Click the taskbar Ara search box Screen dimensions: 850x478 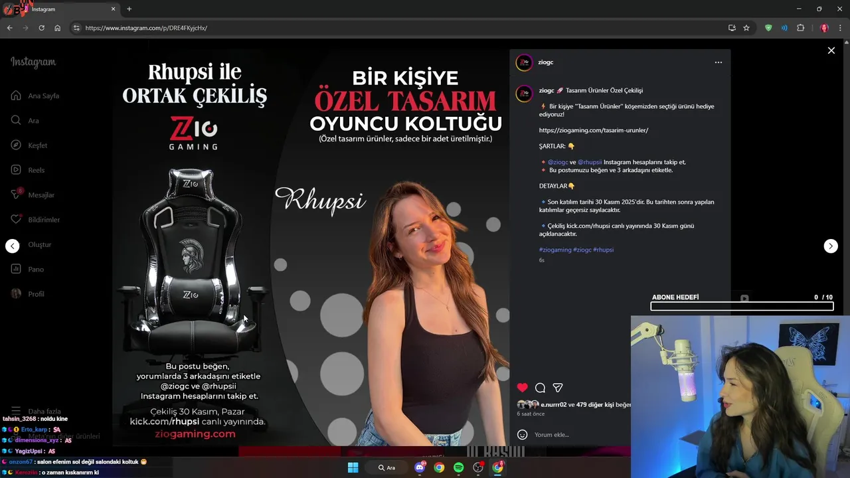tap(387, 467)
